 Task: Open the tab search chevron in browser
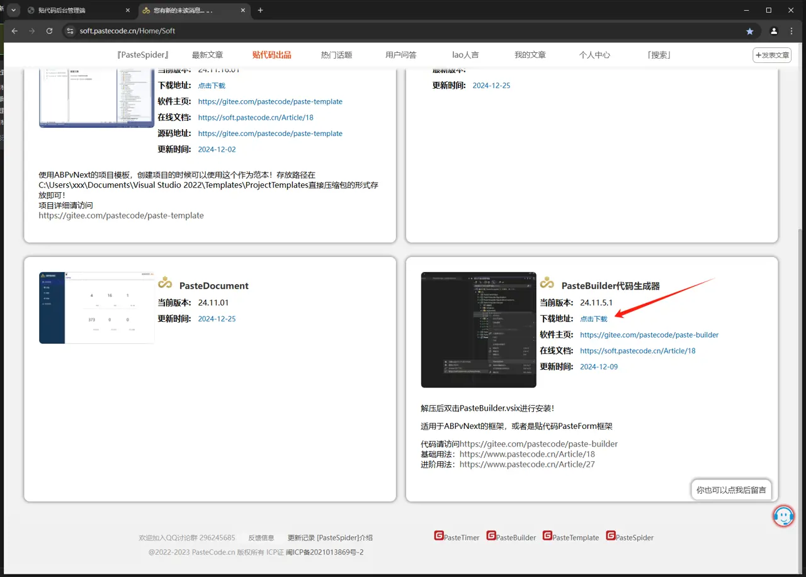(x=13, y=10)
